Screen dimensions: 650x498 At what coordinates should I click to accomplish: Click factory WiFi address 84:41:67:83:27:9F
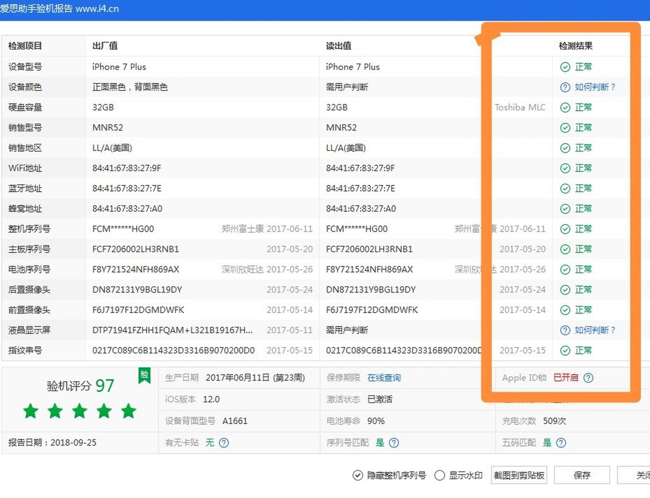point(127,168)
